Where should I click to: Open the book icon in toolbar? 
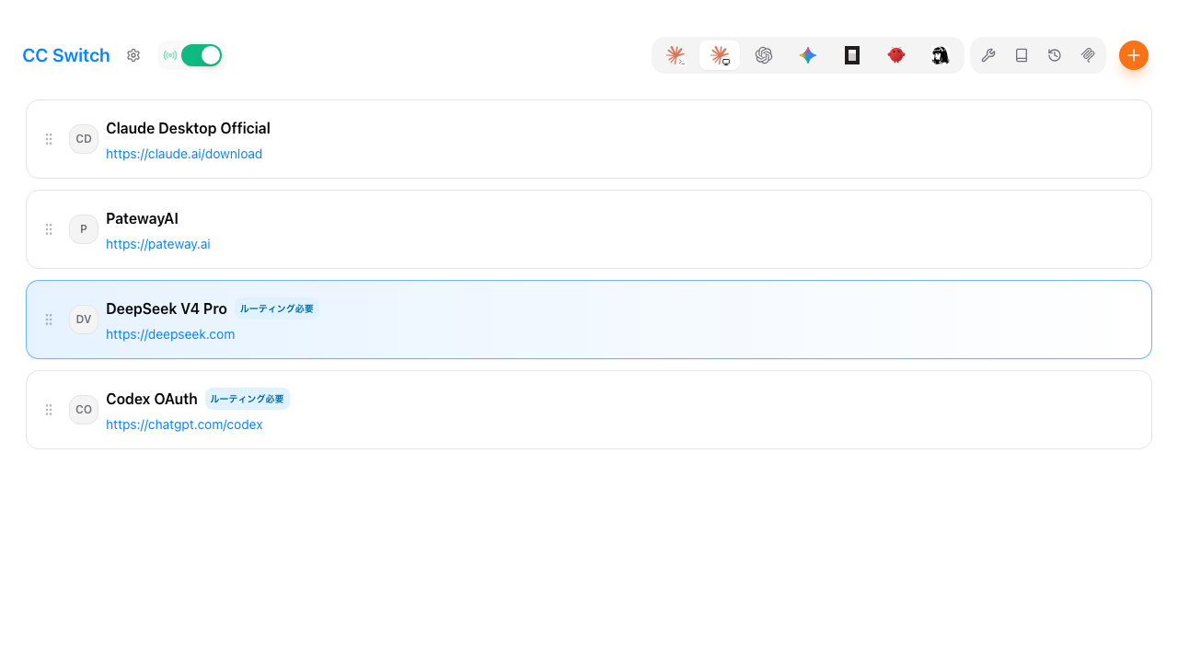pyautogui.click(x=1022, y=55)
